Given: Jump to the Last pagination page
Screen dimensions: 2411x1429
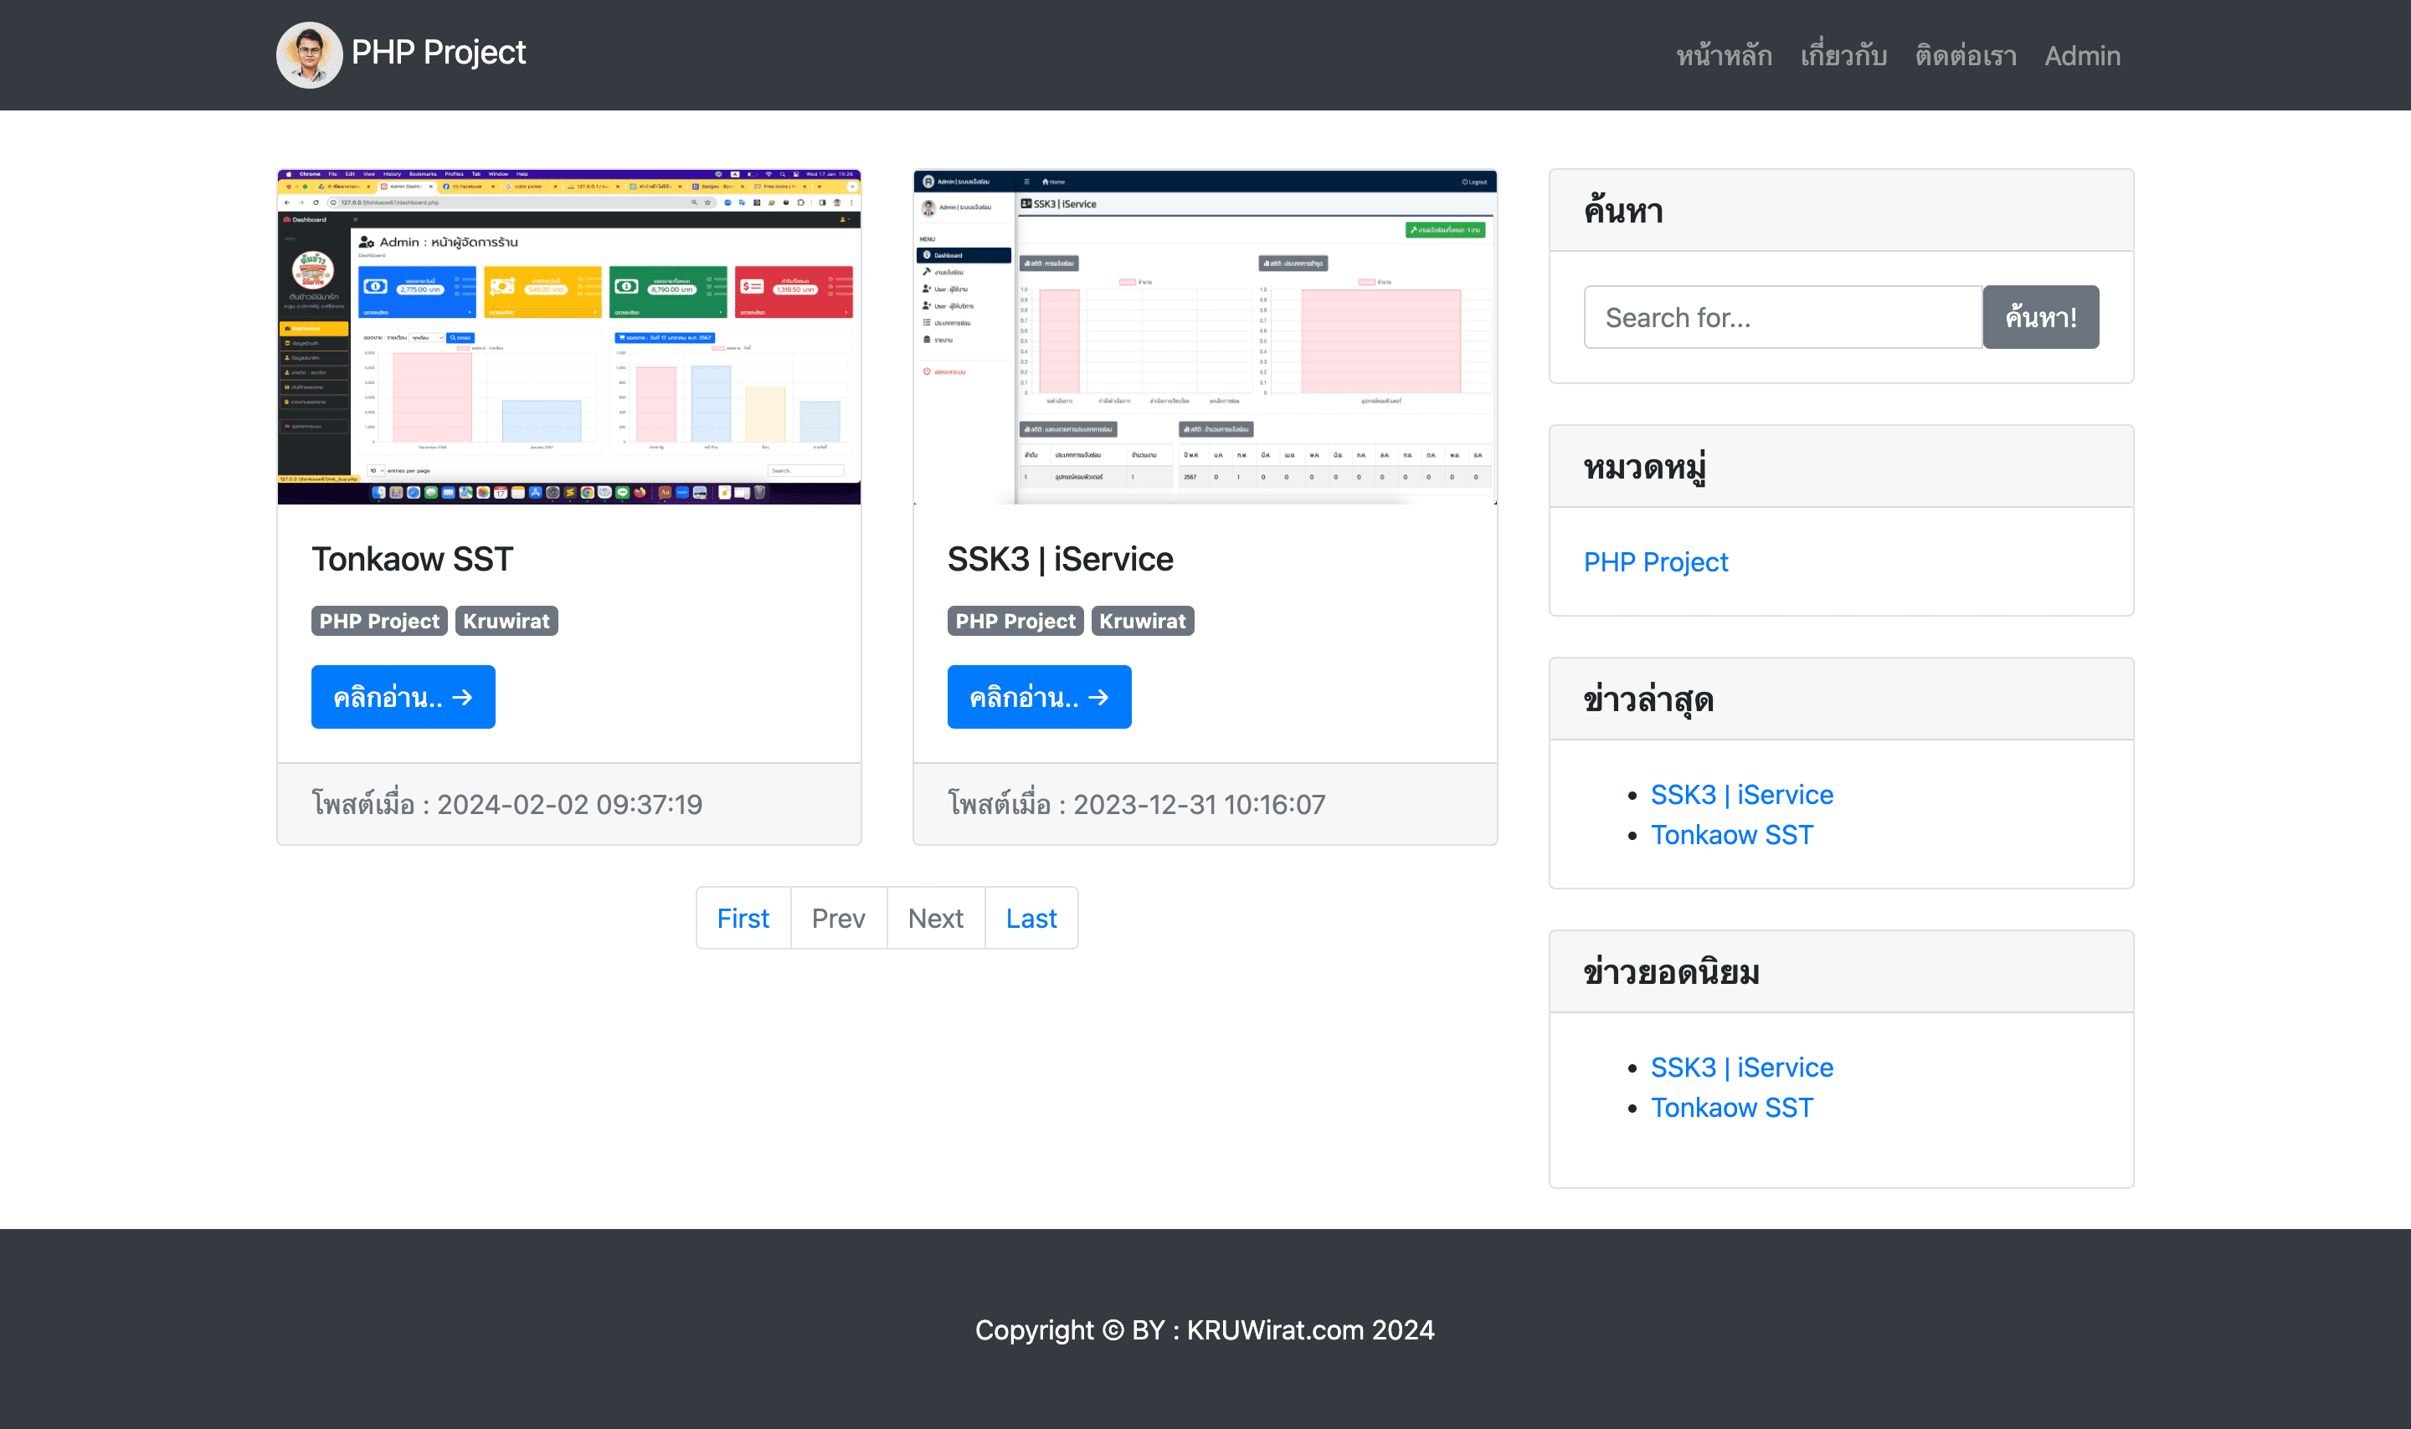Looking at the screenshot, I should (1031, 918).
